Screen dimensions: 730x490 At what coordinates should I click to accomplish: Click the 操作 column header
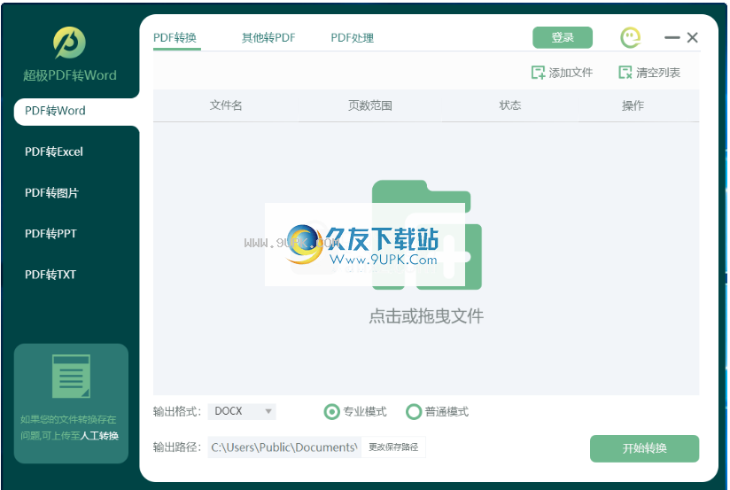point(633,105)
